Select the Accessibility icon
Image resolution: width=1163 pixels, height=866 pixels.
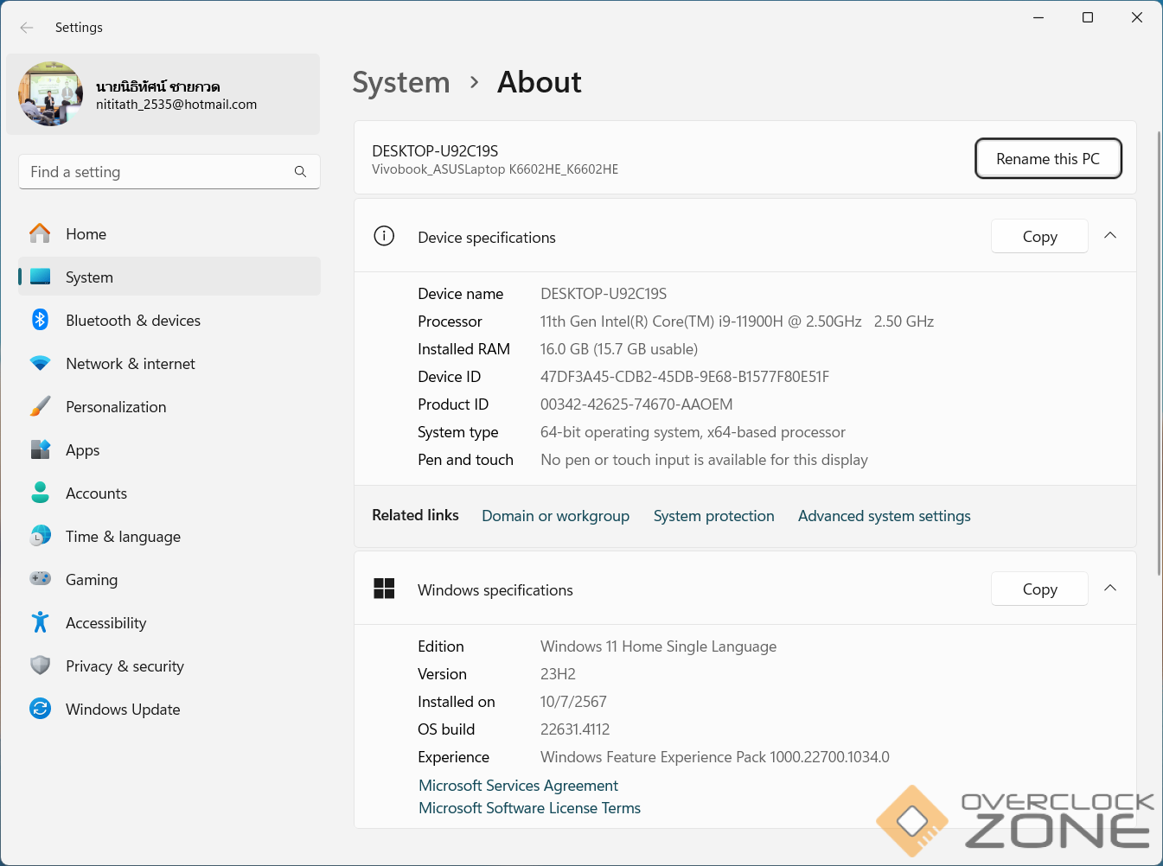(40, 622)
